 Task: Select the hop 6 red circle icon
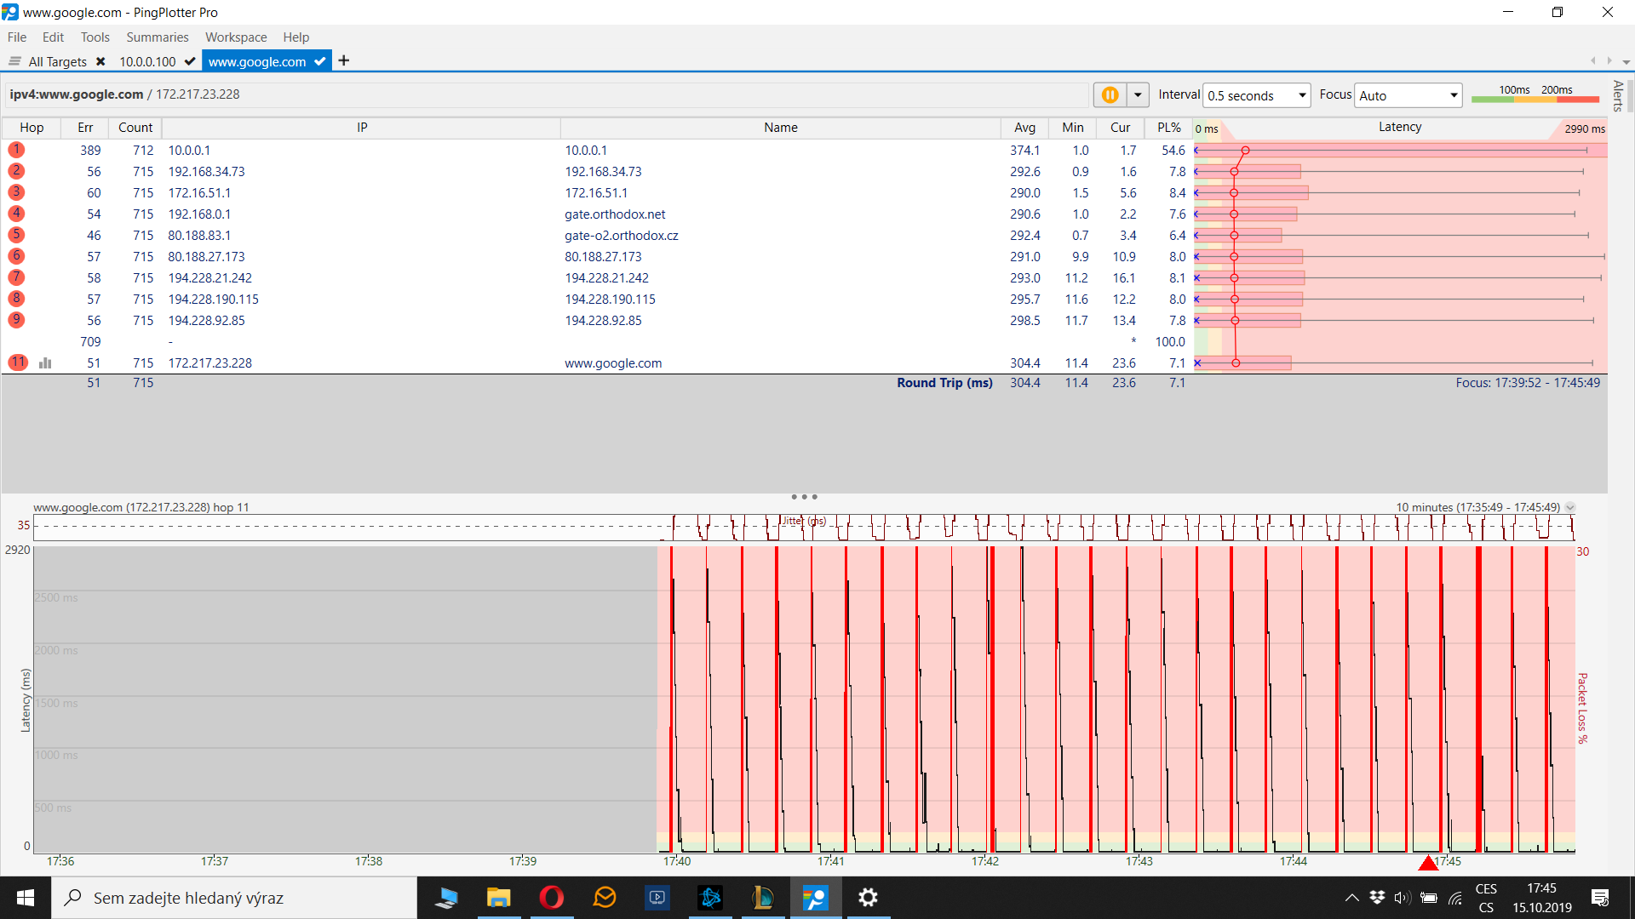click(x=16, y=256)
